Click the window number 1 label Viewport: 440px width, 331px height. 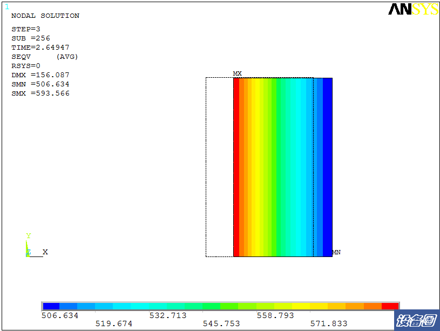pyautogui.click(x=7, y=7)
